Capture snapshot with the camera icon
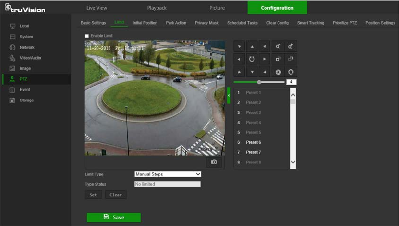399x226 pixels. (214, 162)
